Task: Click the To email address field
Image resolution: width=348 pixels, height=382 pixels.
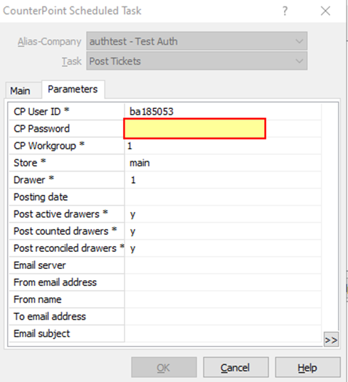Action: point(223,317)
